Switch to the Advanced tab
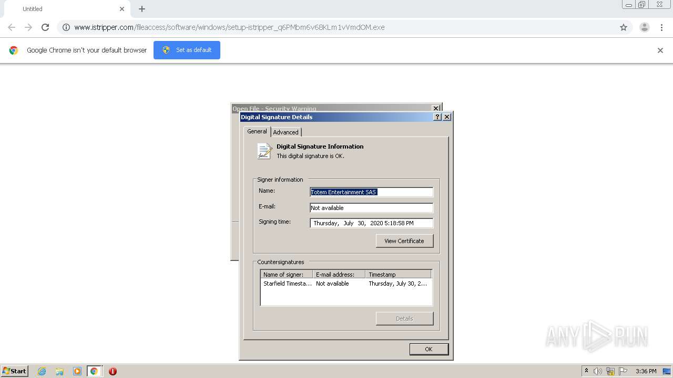Image resolution: width=673 pixels, height=378 pixels. coord(286,132)
